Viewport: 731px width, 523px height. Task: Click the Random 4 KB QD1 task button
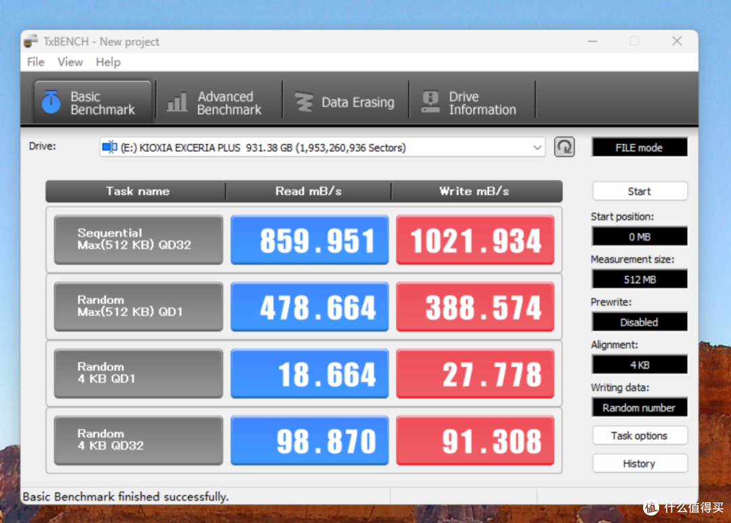139,373
